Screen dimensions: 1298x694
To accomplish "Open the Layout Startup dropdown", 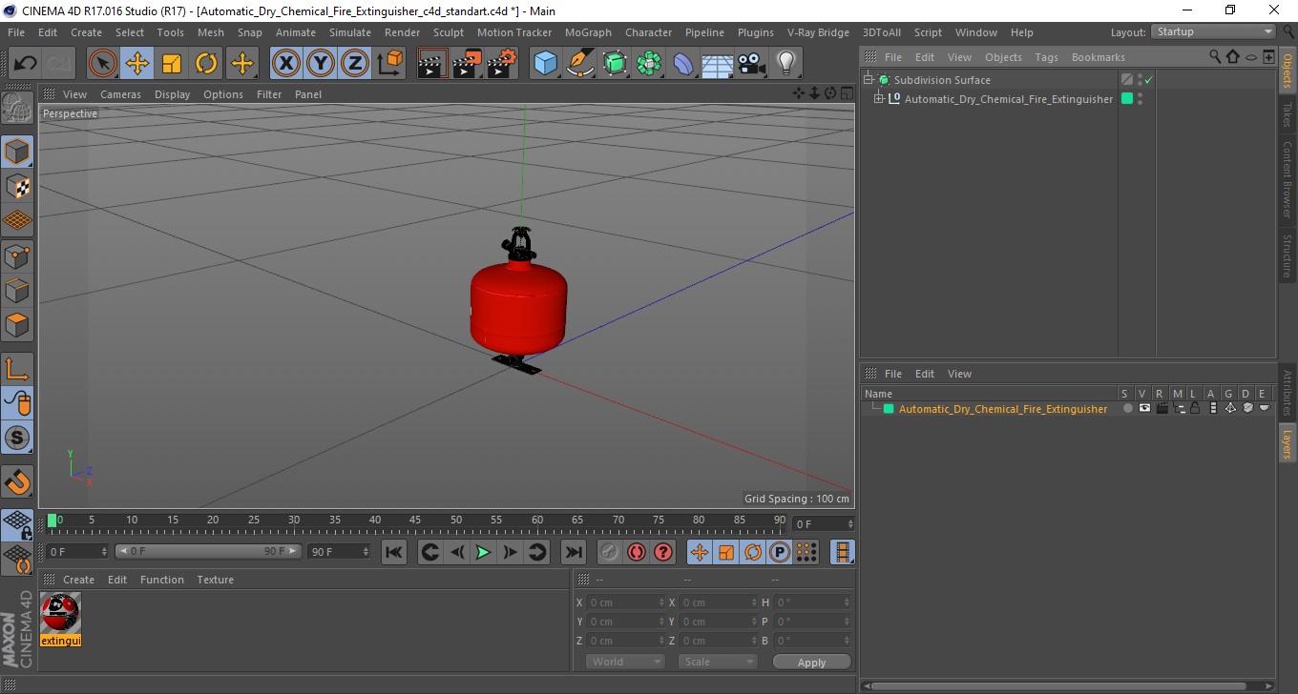I will [1213, 31].
